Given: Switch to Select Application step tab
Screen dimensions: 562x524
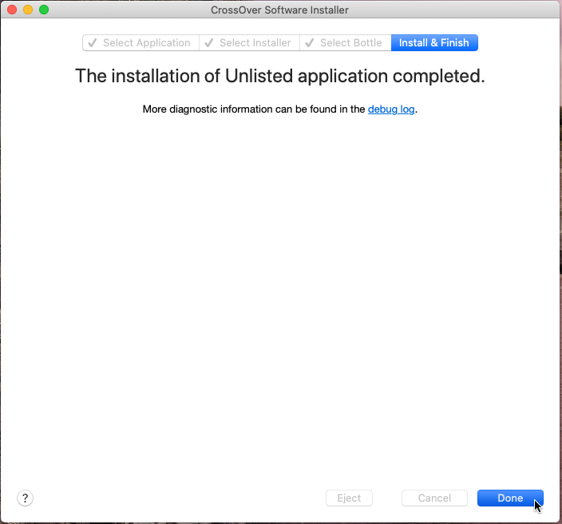Looking at the screenshot, I should click(140, 42).
